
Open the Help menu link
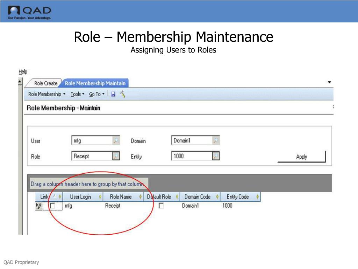click(23, 71)
